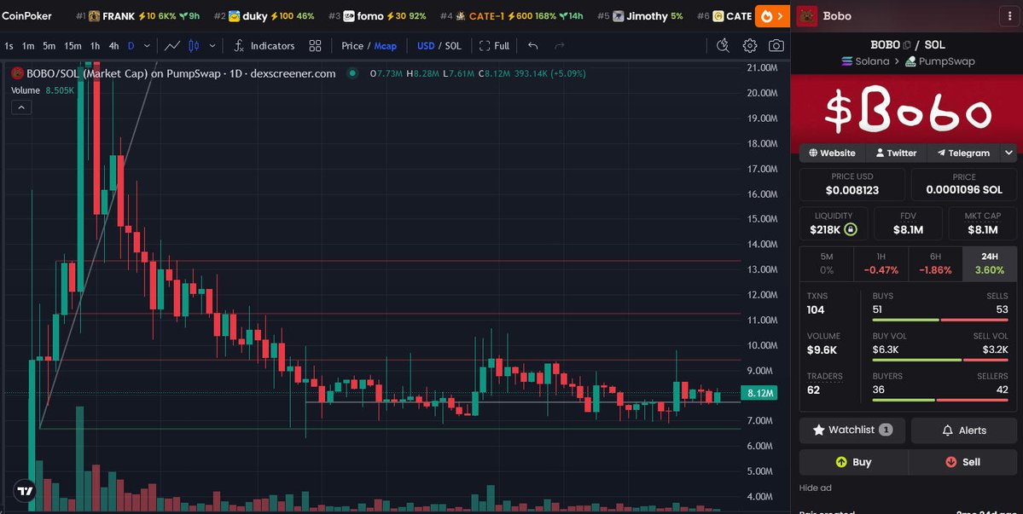
Task: Click the TradingView logo
Action: click(25, 490)
